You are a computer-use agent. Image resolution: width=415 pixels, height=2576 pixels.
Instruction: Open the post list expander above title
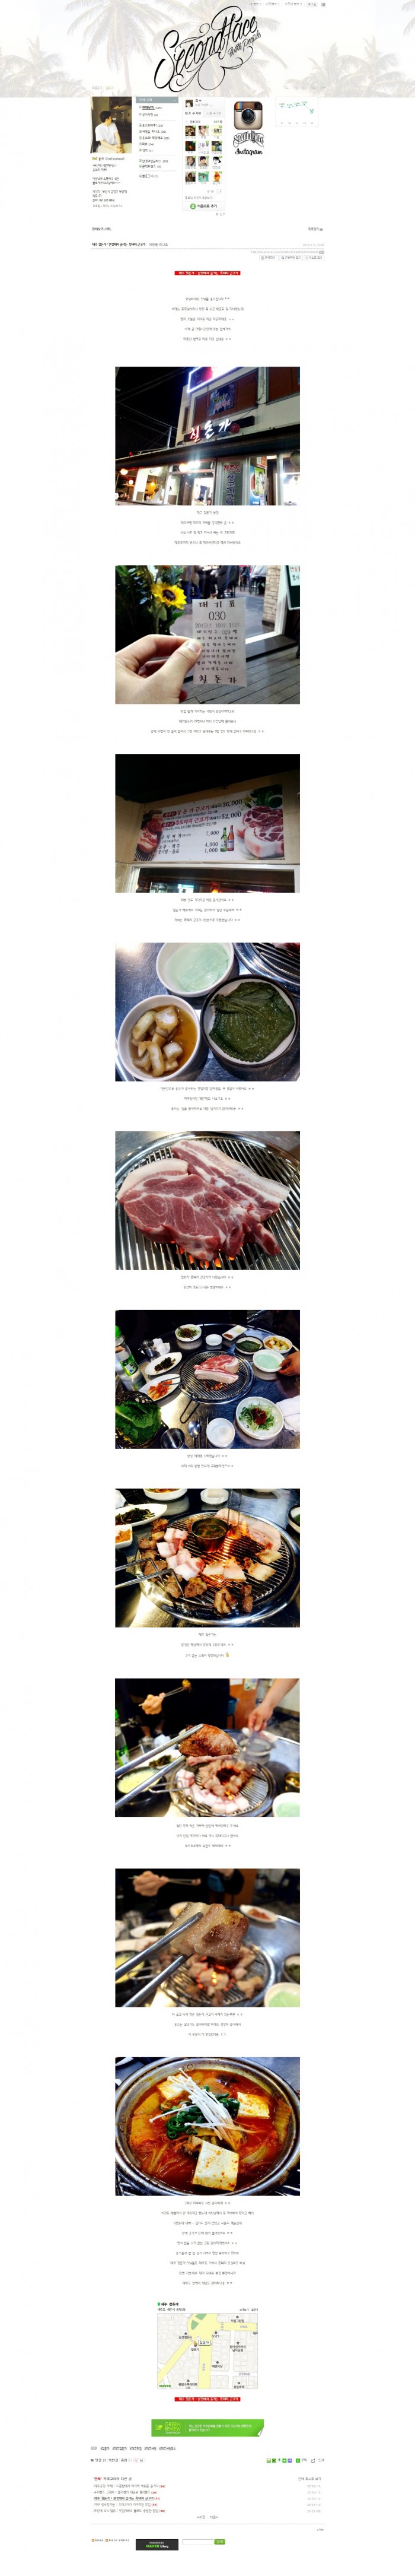314,229
